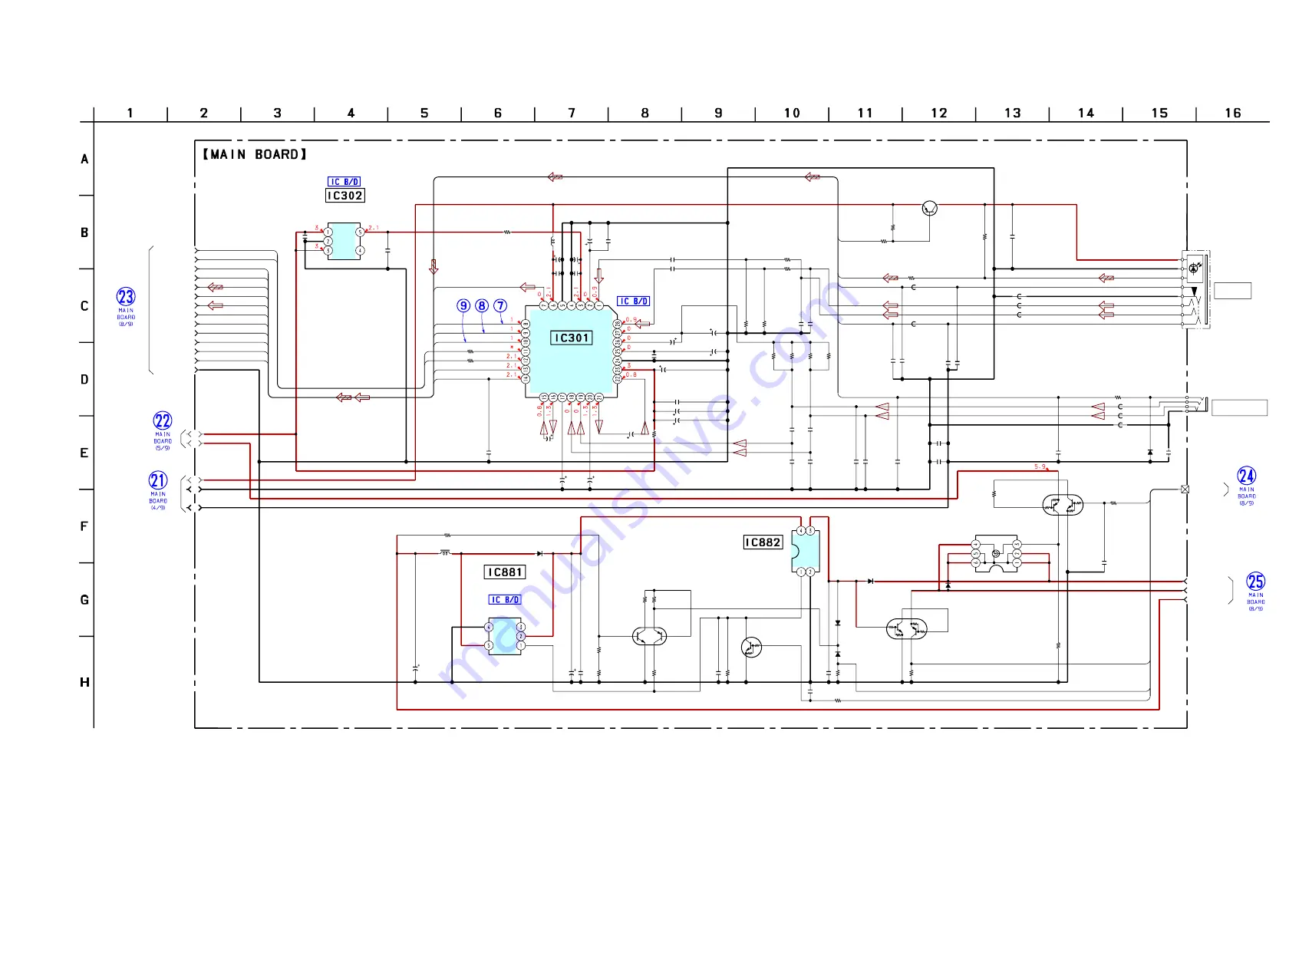Click row header H
The width and height of the screenshot is (1289, 969).
coord(84,682)
